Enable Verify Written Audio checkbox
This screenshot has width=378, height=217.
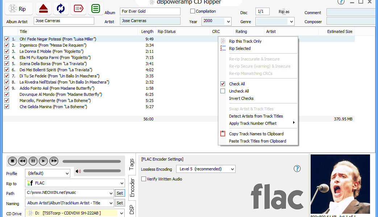144,179
